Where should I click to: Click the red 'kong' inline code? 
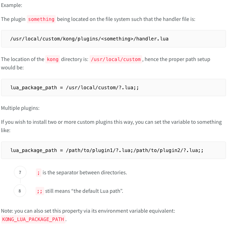(x=53, y=59)
